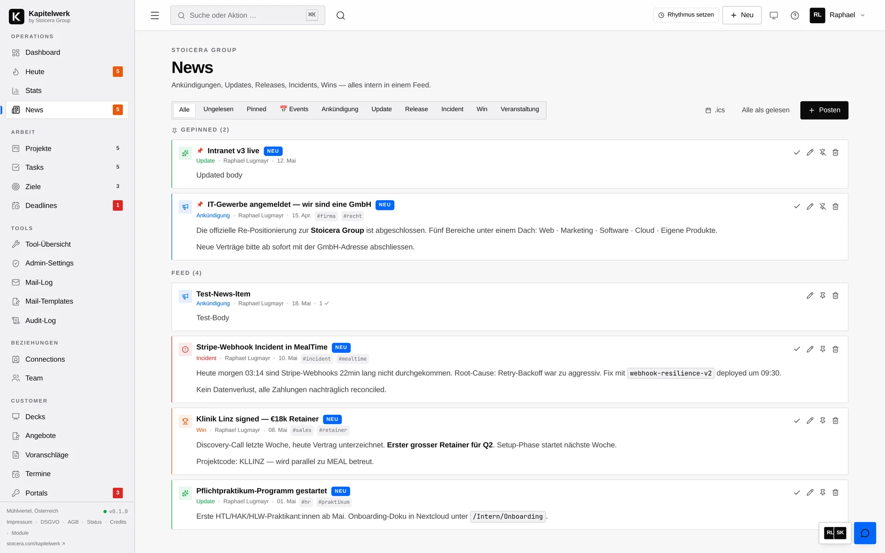Focus the Suche oder Aktion search field
The width and height of the screenshot is (885, 553).
point(248,15)
